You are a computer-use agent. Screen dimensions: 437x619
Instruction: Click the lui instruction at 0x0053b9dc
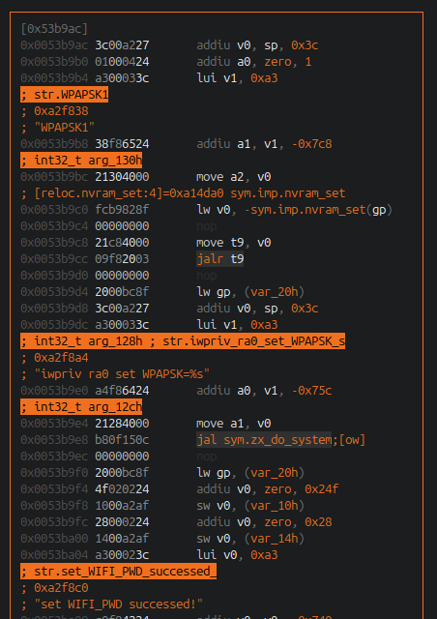coord(237,325)
